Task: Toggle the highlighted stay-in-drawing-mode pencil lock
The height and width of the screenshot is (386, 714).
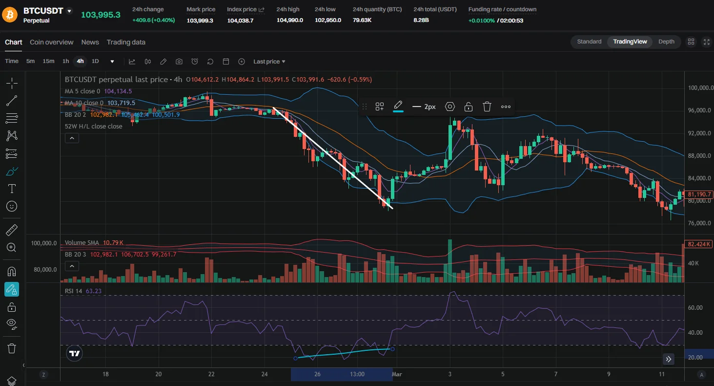Action: coord(12,289)
